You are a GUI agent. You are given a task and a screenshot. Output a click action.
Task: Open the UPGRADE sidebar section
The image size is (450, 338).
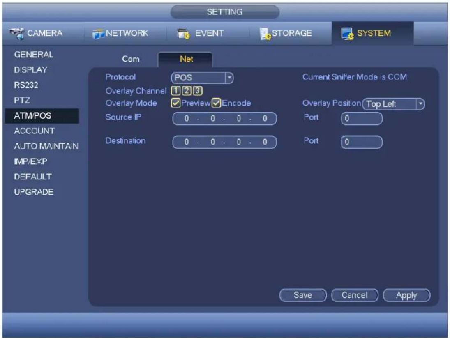34,192
